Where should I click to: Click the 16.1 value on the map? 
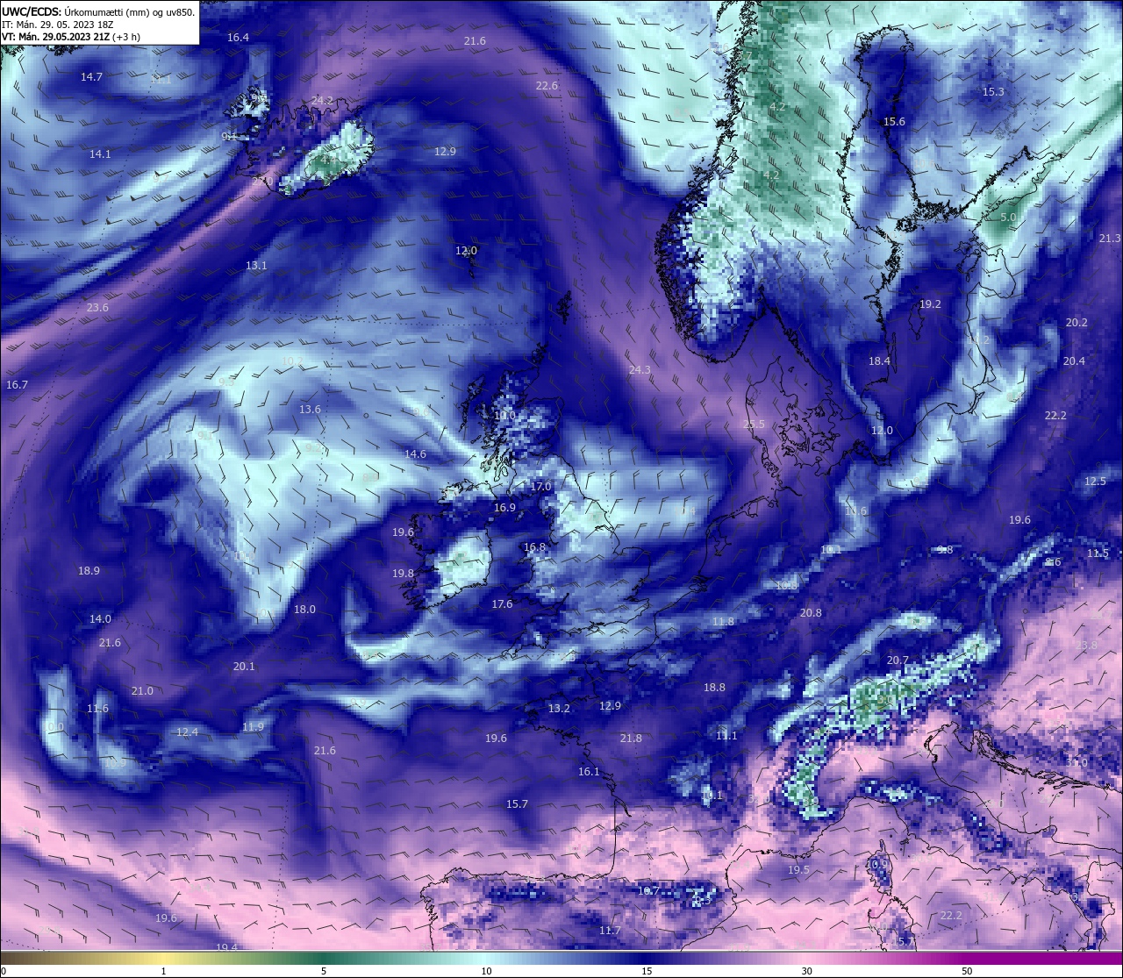(589, 772)
